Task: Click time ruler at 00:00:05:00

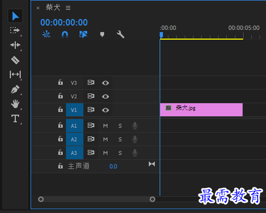Action: [x=244, y=28]
